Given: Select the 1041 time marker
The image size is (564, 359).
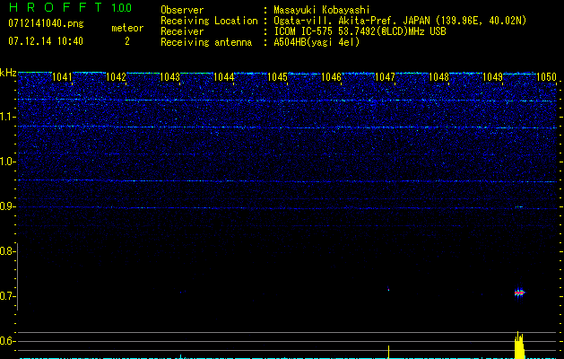Looking at the screenshot, I should [62, 78].
